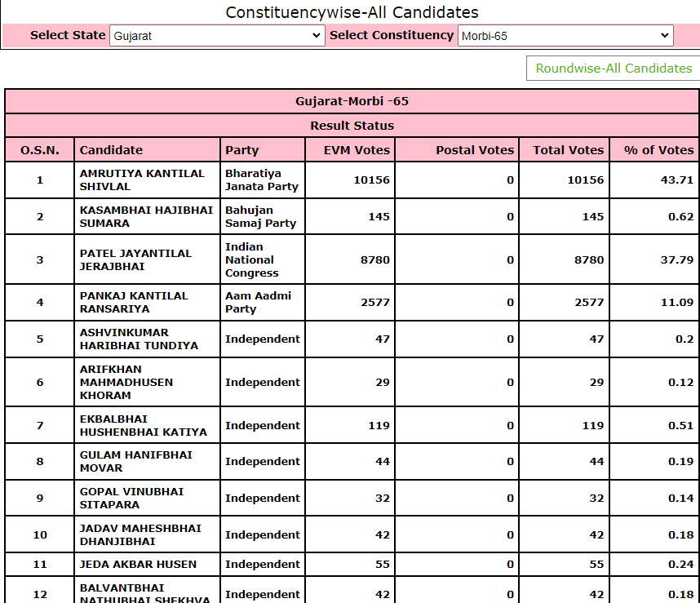Click the Gujarat-Morbi -65 table title
Viewport: 700px width, 603px height.
(352, 101)
